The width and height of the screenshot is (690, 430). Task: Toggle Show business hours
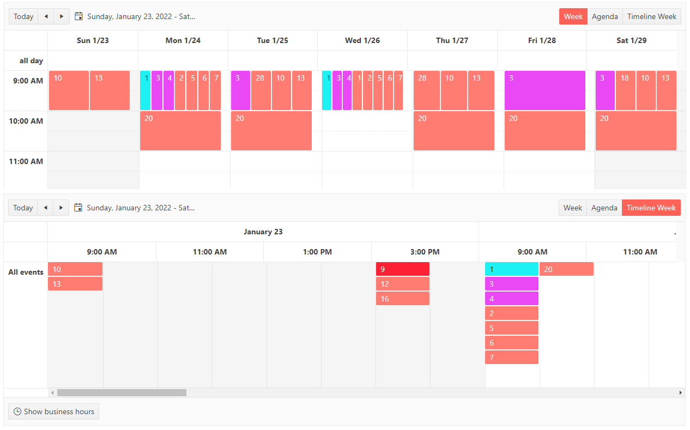pos(54,411)
